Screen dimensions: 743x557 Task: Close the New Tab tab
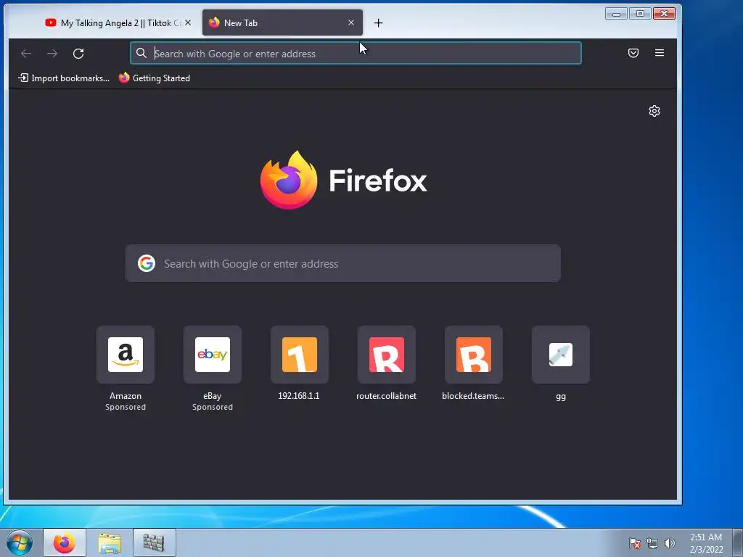351,22
